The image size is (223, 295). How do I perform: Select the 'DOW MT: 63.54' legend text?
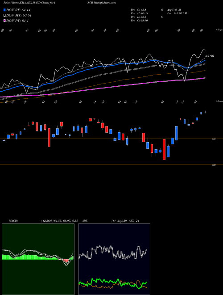(19, 16)
